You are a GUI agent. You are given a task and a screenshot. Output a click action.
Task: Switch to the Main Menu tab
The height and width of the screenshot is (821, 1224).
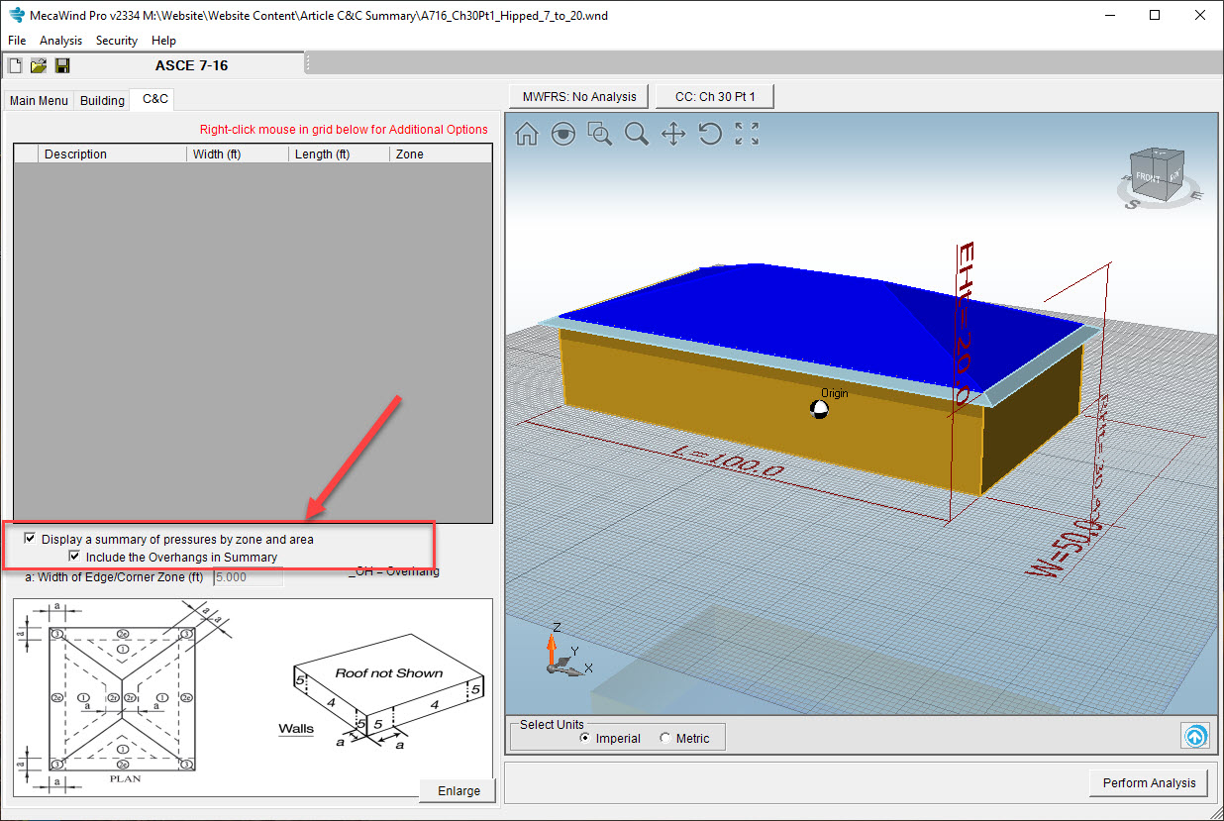39,100
